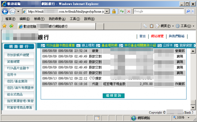Click icon before 公採卡

(x=159, y=45)
